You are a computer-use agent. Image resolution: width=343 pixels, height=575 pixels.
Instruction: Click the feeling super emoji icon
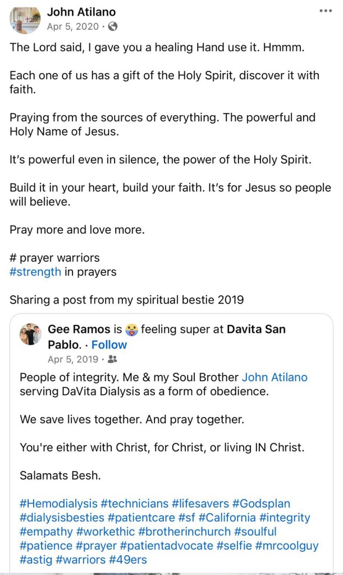point(131,329)
